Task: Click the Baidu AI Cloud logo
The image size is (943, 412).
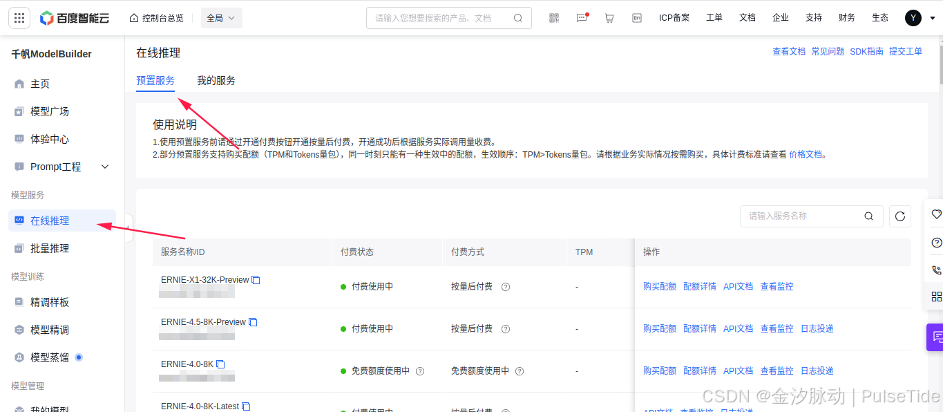Action: [74, 18]
